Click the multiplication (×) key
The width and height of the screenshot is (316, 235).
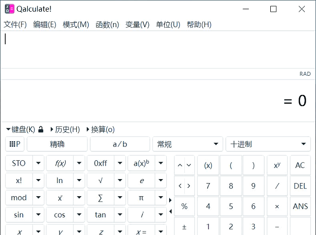pyautogui.click(x=277, y=206)
